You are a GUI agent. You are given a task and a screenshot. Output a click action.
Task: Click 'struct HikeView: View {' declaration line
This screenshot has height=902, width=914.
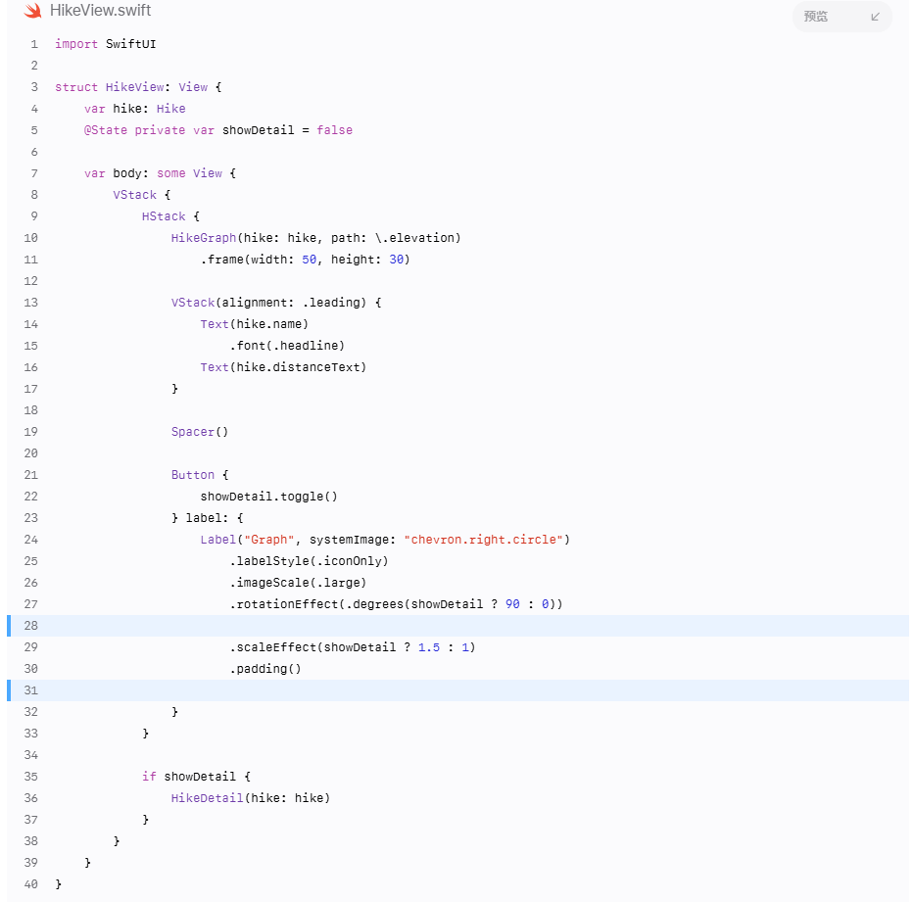pos(138,87)
